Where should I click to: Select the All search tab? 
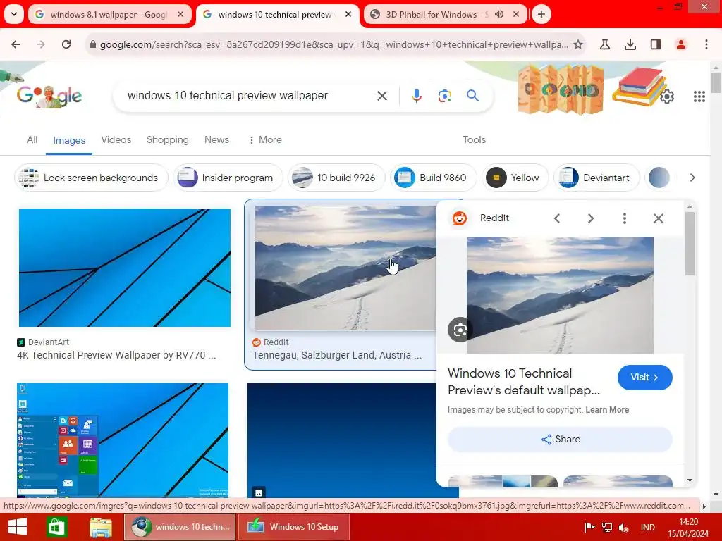(32, 140)
